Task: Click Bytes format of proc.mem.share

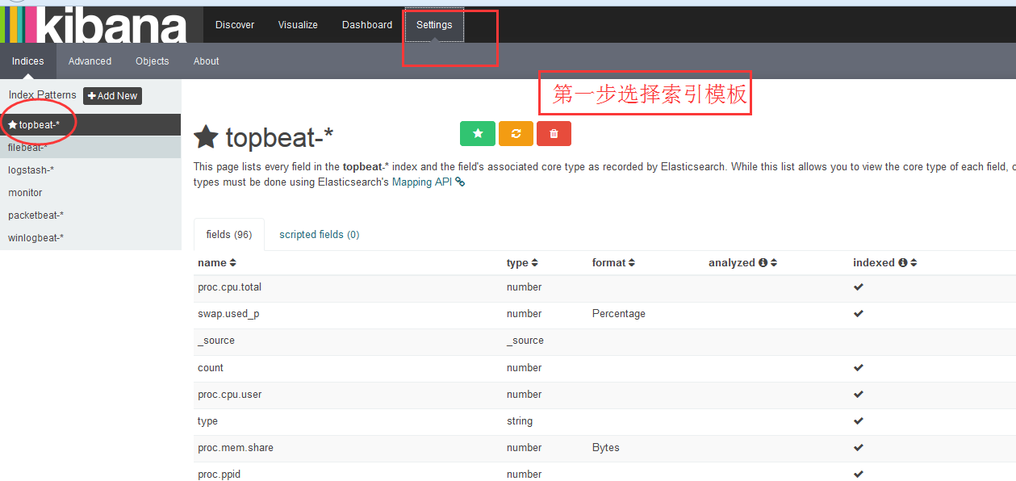Action: pos(606,448)
